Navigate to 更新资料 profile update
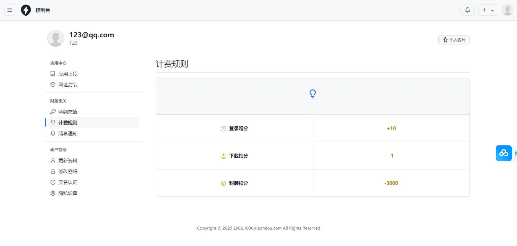The image size is (517, 246). 68,160
